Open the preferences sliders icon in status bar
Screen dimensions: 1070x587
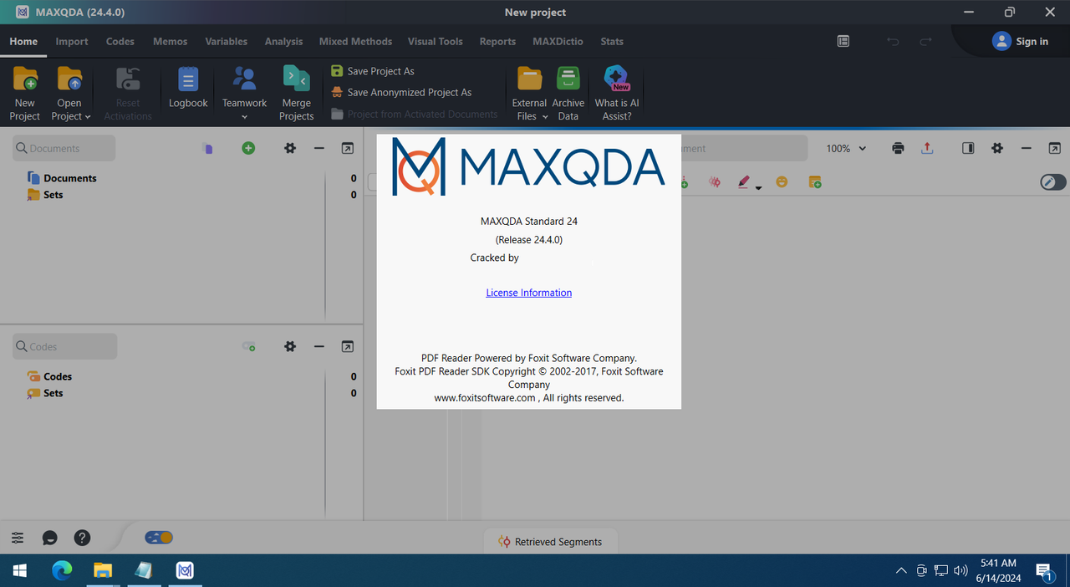(18, 539)
